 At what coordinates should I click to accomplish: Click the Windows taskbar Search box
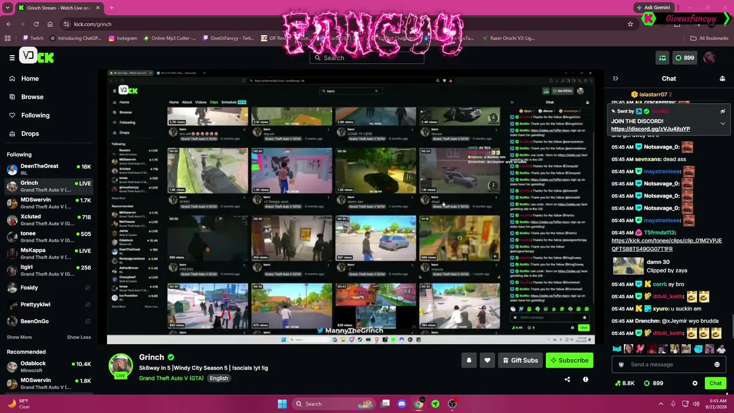tap(335, 404)
